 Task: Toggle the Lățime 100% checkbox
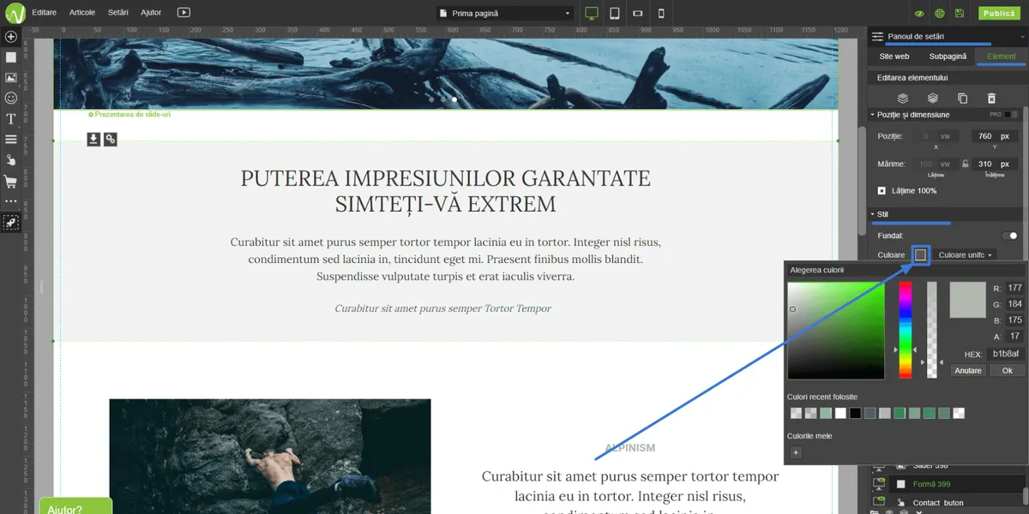(x=882, y=190)
